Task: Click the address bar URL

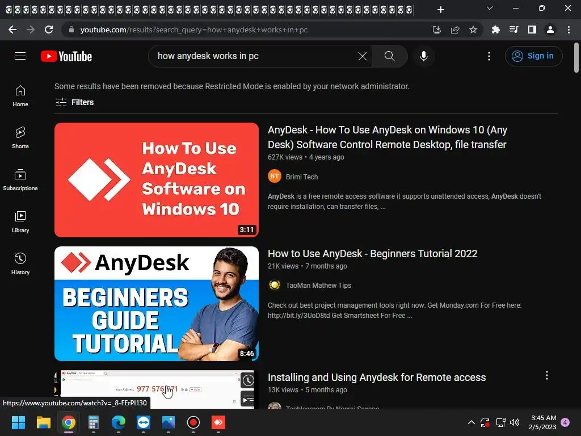Action: pyautogui.click(x=194, y=30)
